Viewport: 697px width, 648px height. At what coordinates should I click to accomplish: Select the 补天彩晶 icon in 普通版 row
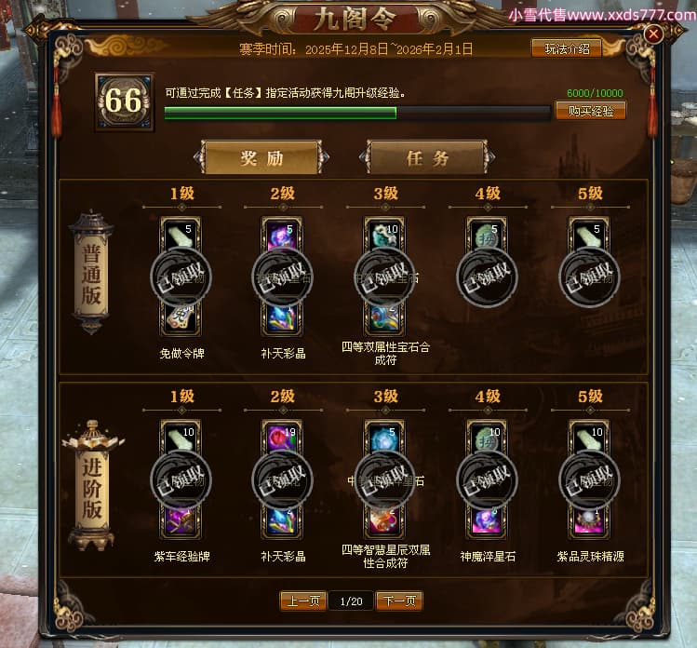(282, 318)
